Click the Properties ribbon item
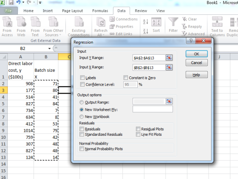The height and width of the screenshot is (179, 238). click(x=121, y=26)
